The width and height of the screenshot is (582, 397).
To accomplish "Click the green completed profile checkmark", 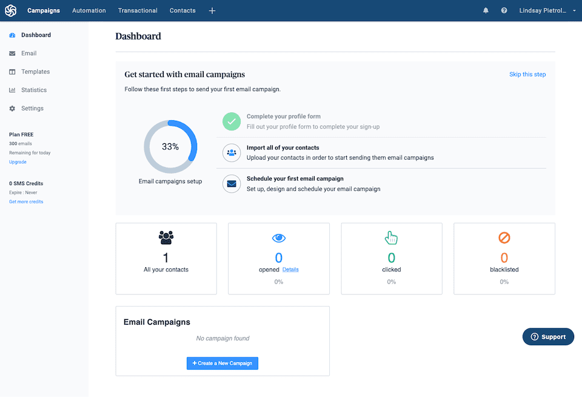I will coord(232,121).
